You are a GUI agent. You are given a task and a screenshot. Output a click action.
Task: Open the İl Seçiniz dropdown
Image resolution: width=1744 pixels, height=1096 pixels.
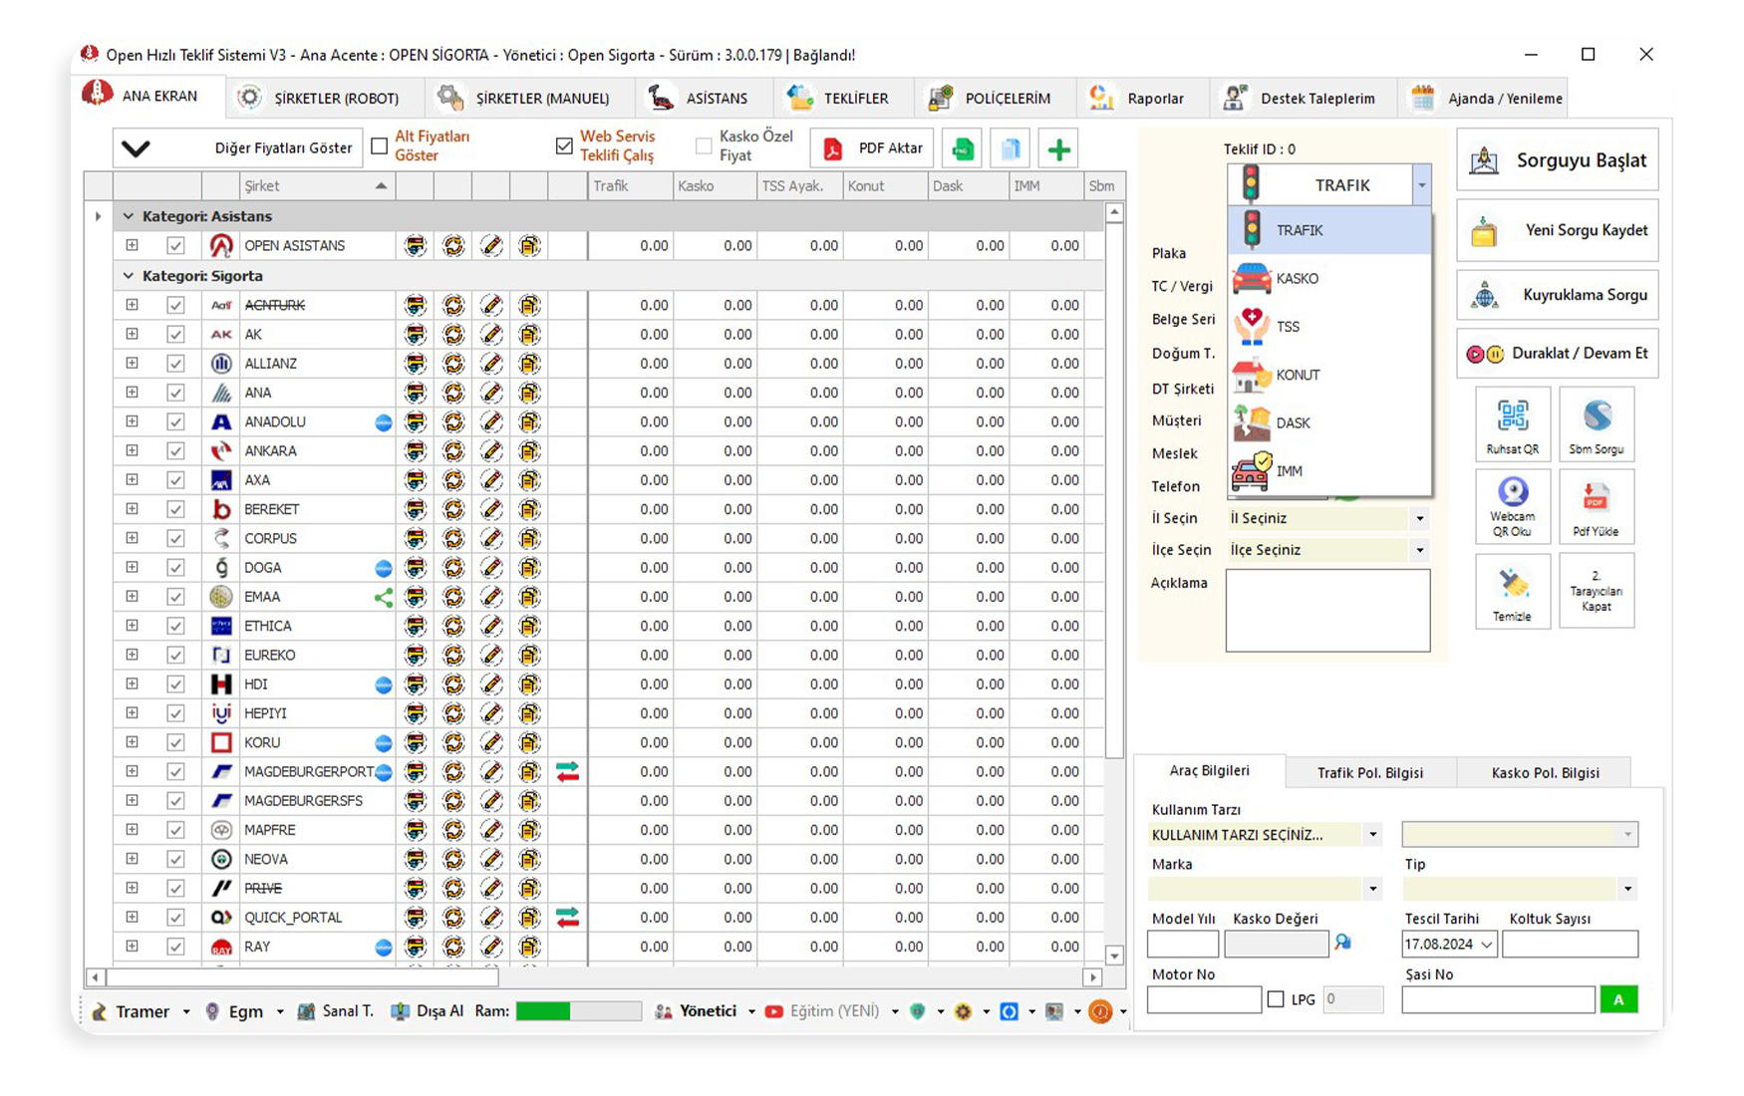pyautogui.click(x=1419, y=518)
